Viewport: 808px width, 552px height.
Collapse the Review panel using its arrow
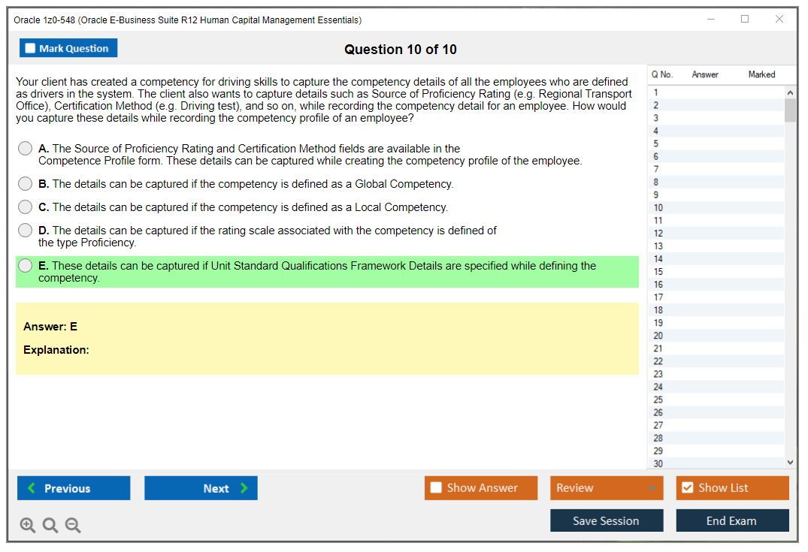652,487
